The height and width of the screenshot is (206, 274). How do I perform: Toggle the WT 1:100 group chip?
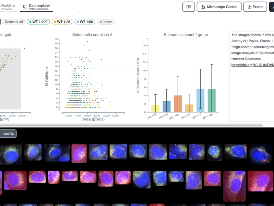[x=38, y=22]
